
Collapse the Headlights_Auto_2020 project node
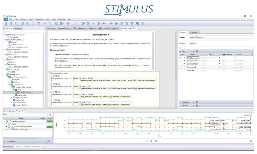point(5,35)
